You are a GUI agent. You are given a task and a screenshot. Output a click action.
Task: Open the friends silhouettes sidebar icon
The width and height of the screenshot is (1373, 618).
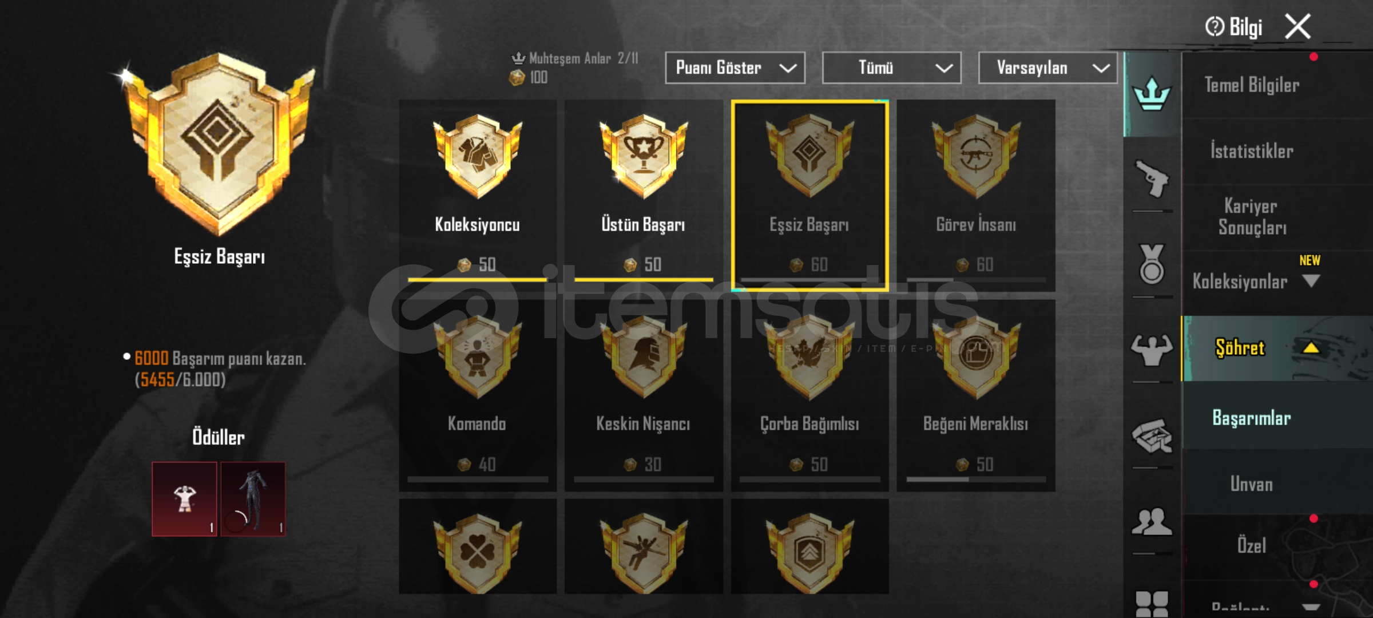point(1152,521)
